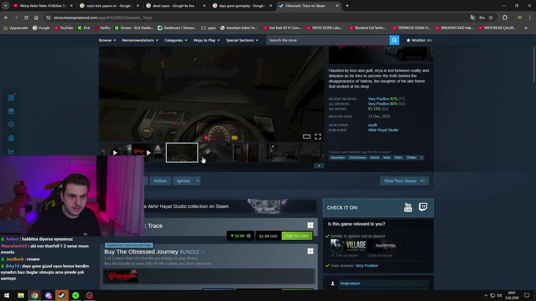Switch to the days gone gameplay tab
This screenshot has height=301, width=536.
242,6
